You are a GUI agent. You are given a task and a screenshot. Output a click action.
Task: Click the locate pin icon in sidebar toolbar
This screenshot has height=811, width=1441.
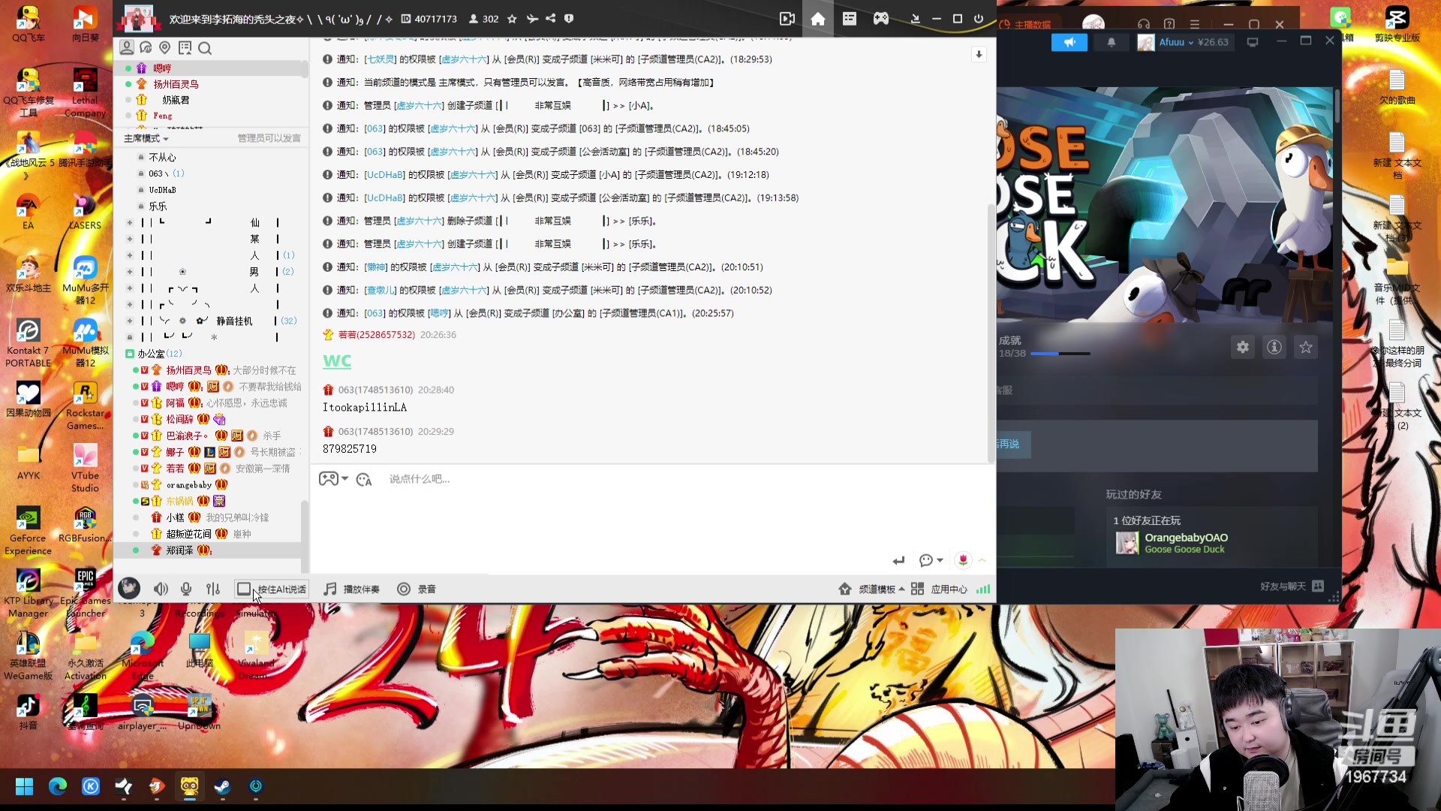[x=165, y=48]
